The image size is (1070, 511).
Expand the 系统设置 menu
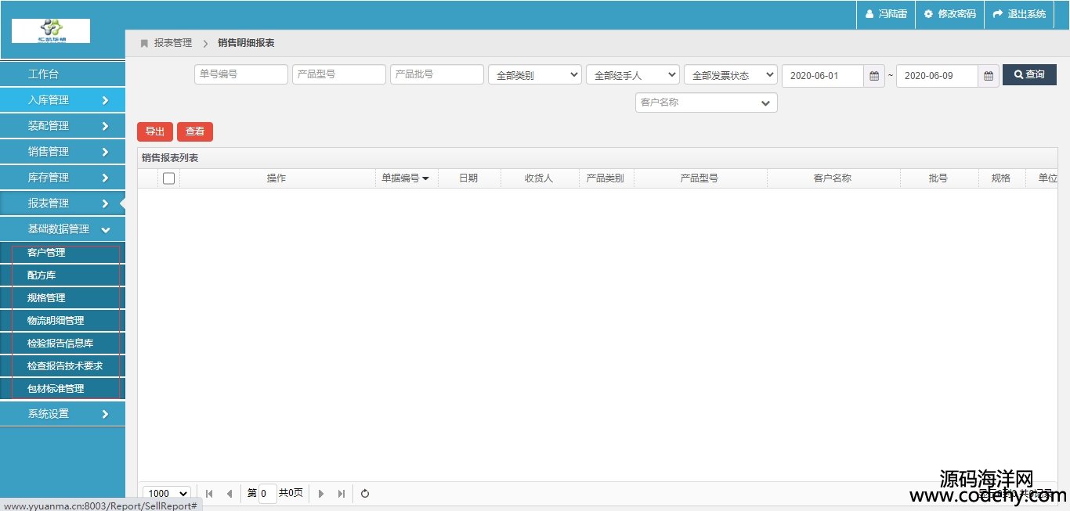pyautogui.click(x=63, y=414)
